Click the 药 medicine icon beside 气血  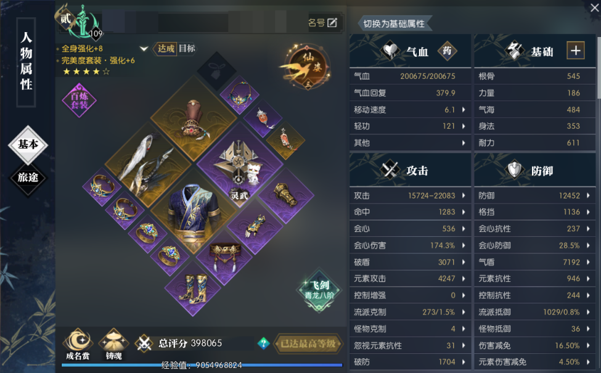pos(447,51)
